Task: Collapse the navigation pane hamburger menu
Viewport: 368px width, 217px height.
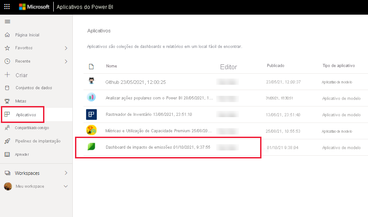Action: tap(8, 22)
